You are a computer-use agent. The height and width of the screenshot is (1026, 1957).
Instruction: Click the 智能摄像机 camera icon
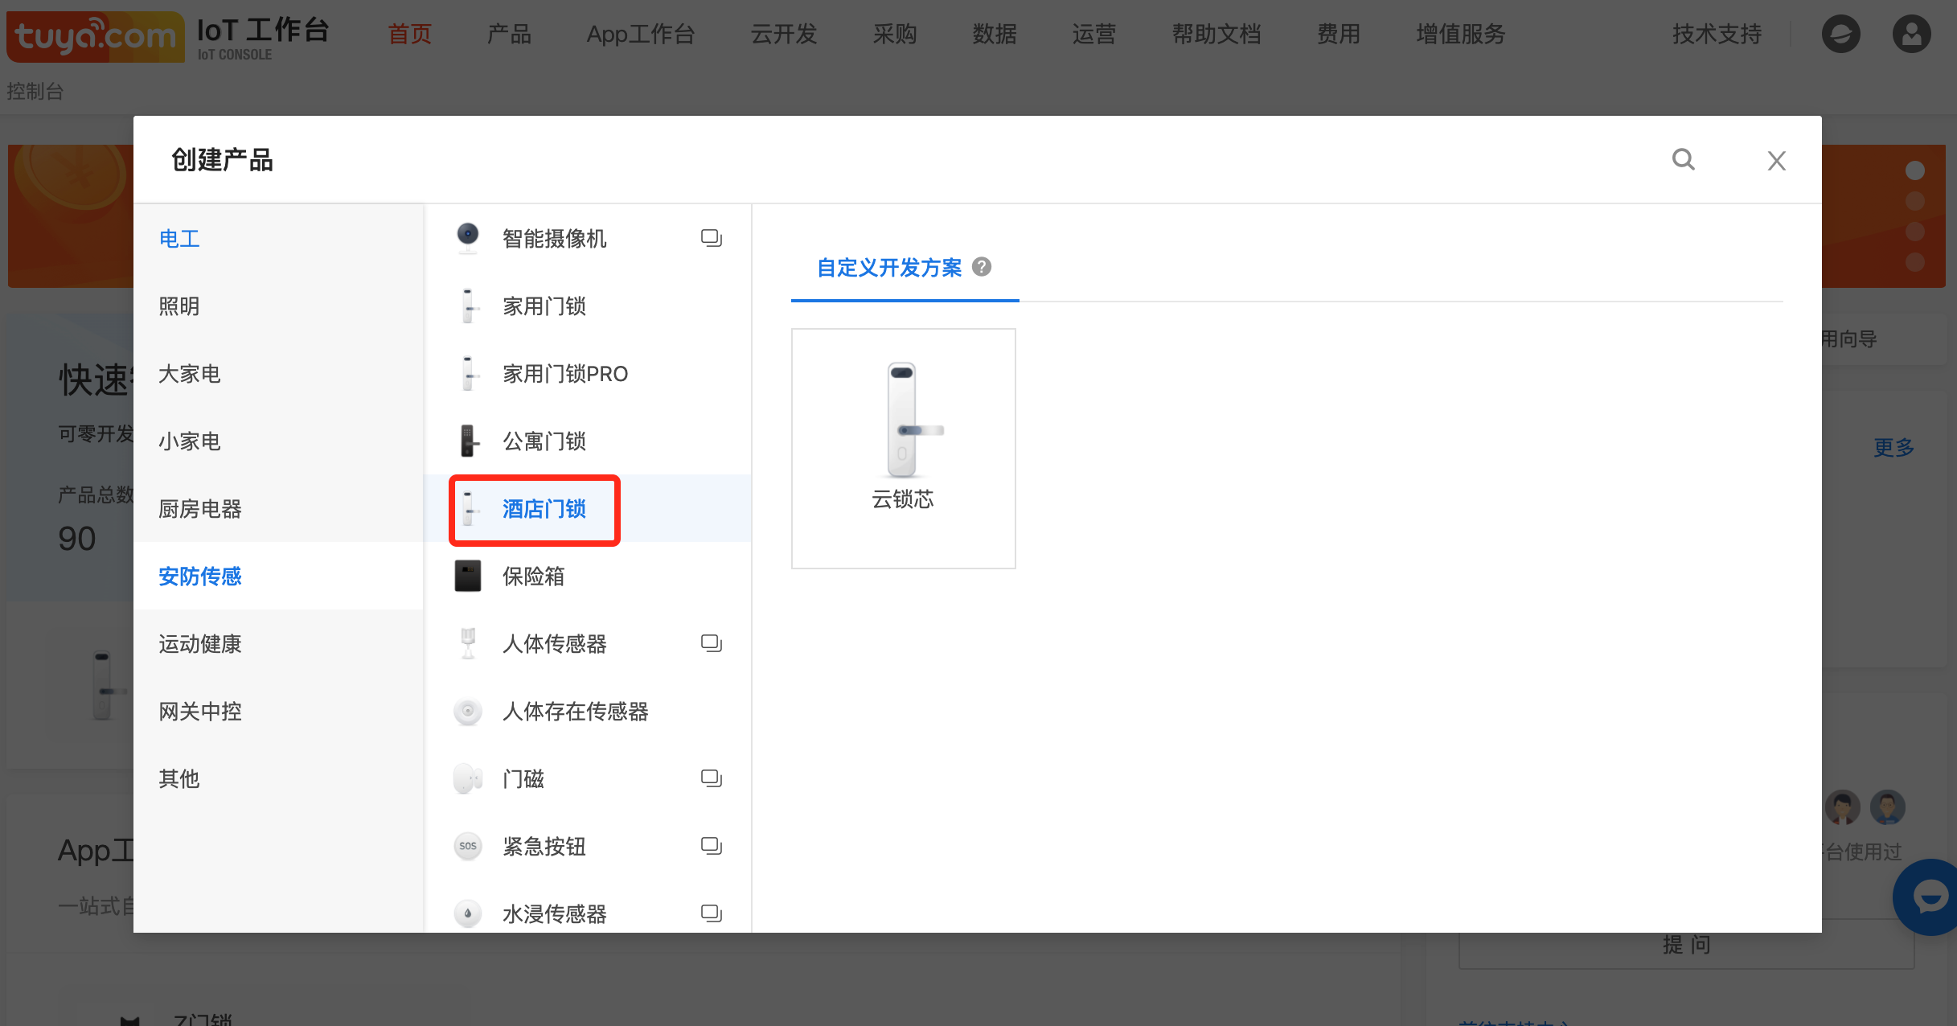(x=468, y=238)
